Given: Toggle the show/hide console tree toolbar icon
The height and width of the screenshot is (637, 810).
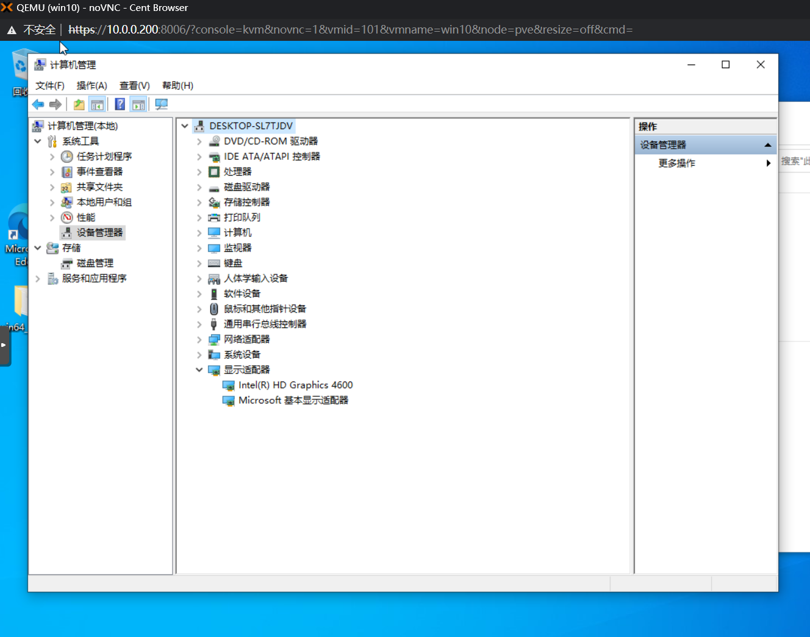Looking at the screenshot, I should coord(97,104).
